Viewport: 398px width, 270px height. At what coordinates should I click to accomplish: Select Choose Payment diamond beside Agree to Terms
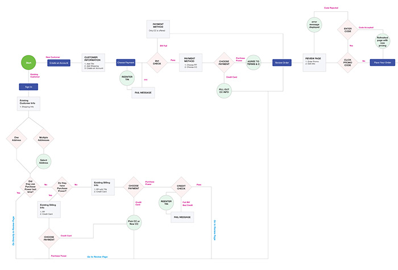point(224,62)
